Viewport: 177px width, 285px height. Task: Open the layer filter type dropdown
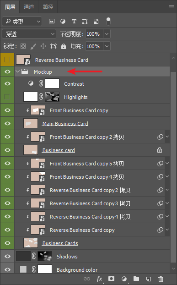tap(22, 22)
